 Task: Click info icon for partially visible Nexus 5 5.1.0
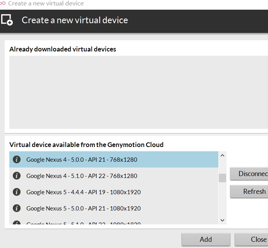[17, 223]
